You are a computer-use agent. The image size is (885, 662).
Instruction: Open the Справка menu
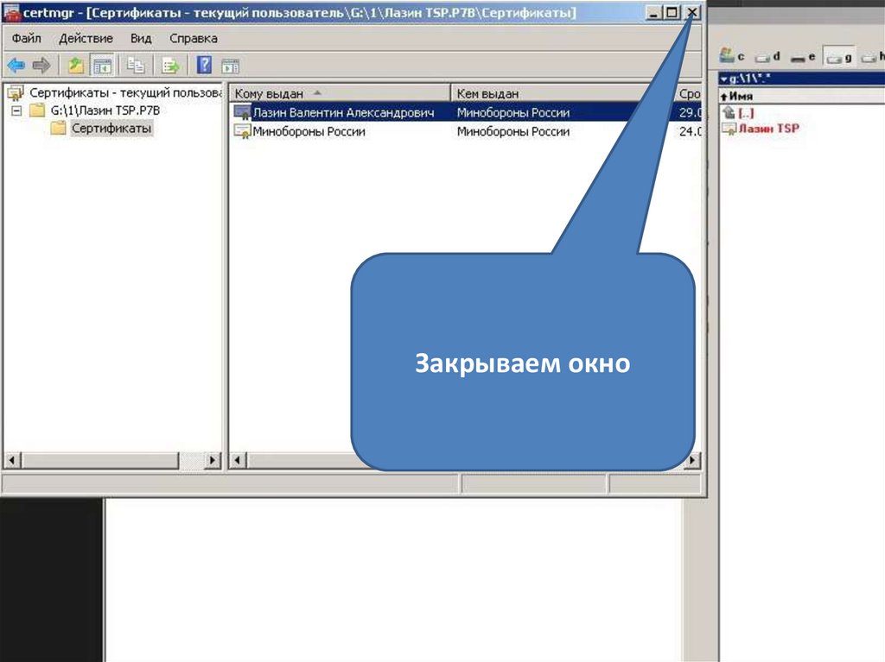(x=194, y=39)
